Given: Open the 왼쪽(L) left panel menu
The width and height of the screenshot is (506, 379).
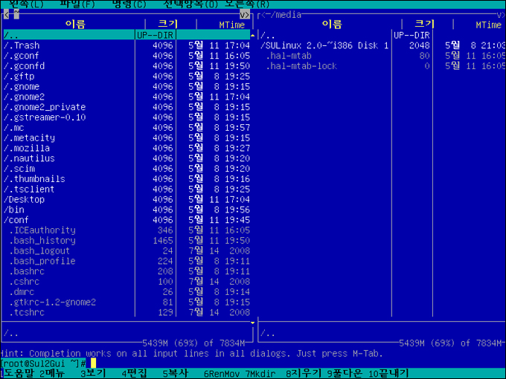Looking at the screenshot, I should tap(27, 4).
